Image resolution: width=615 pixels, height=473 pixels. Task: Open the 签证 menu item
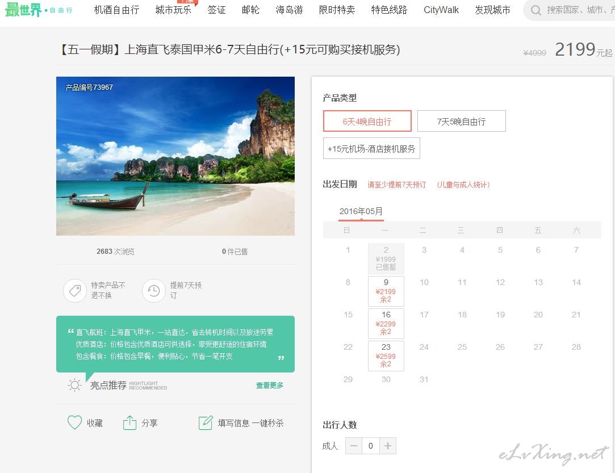[216, 10]
